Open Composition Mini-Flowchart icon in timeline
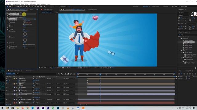 coord(59,74)
